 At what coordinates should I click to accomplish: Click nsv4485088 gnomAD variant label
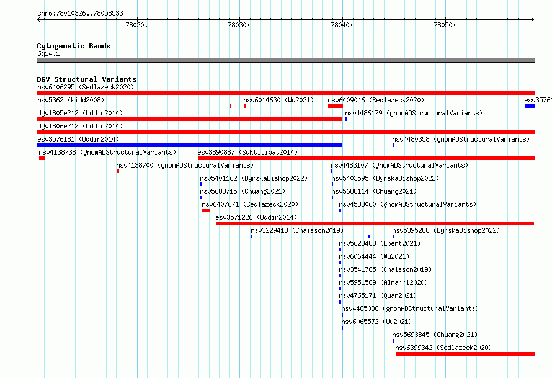pyautogui.click(x=410, y=308)
